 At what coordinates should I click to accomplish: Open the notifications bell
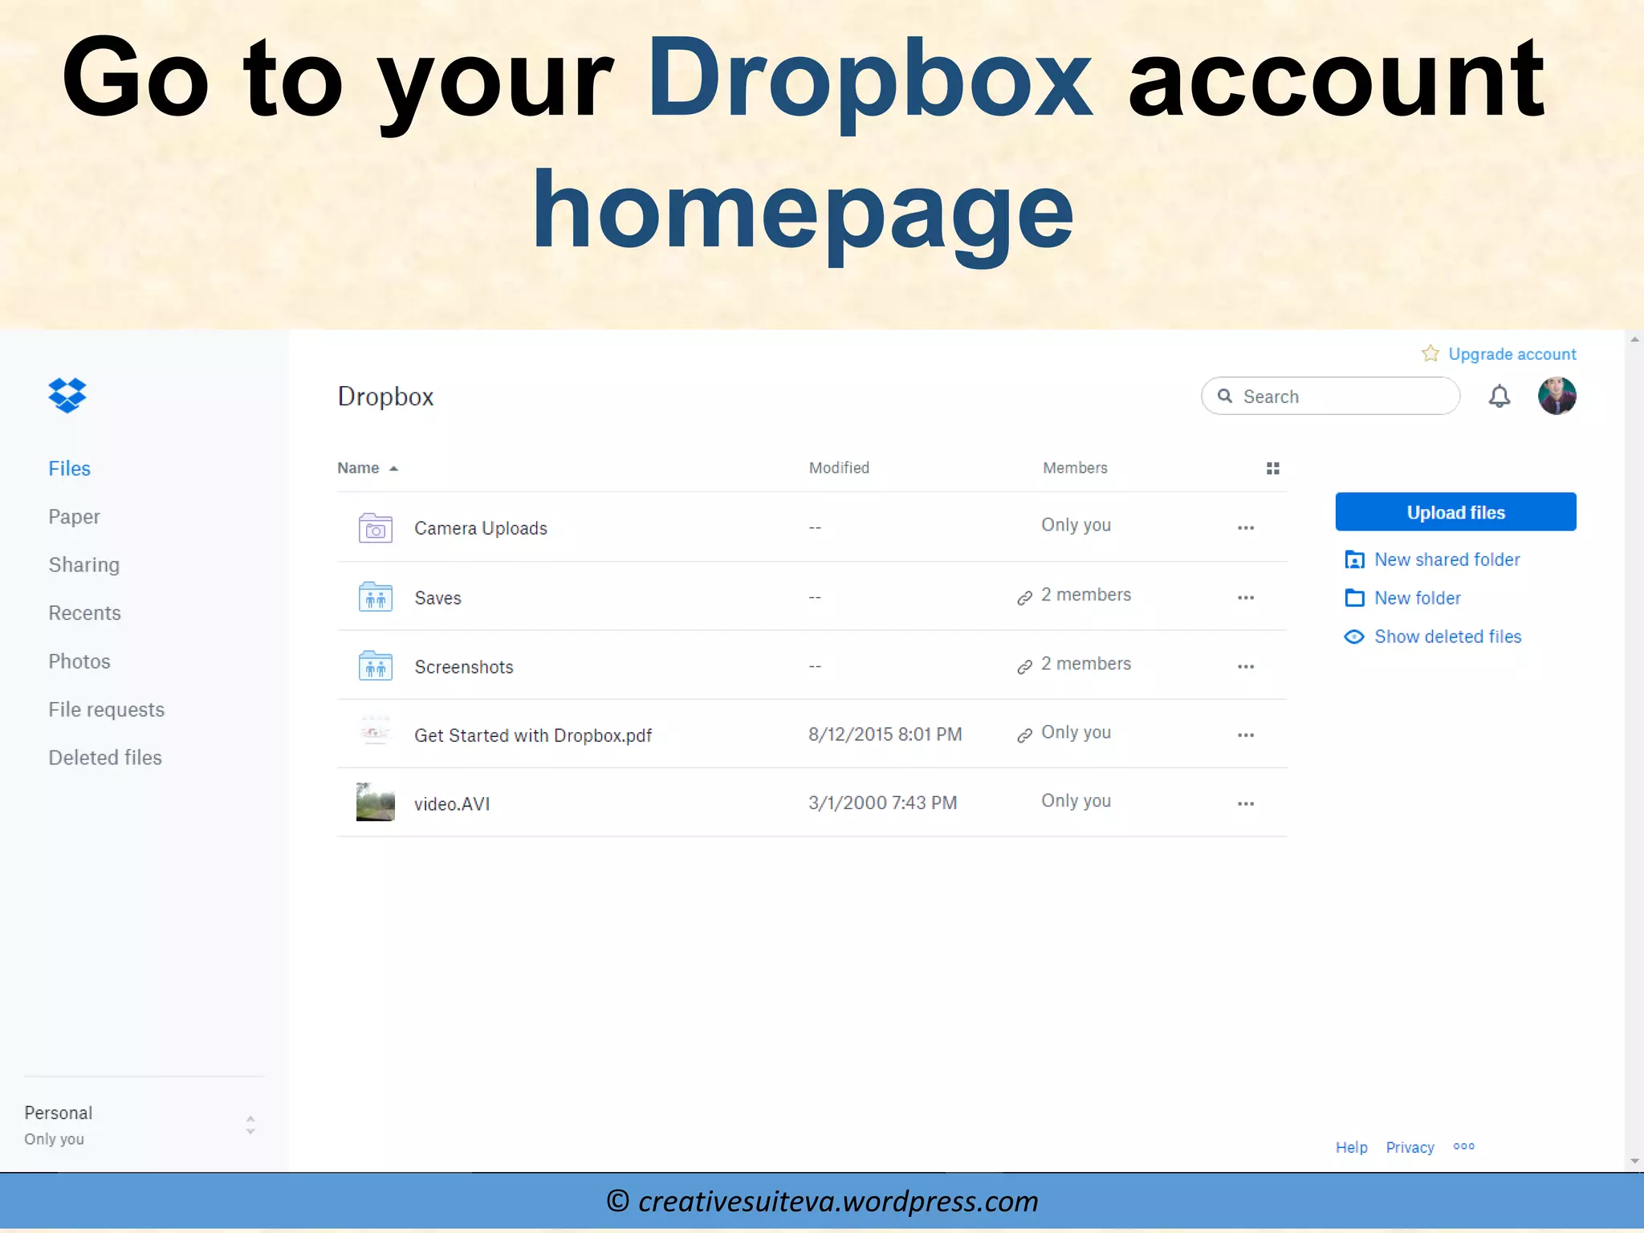point(1499,396)
